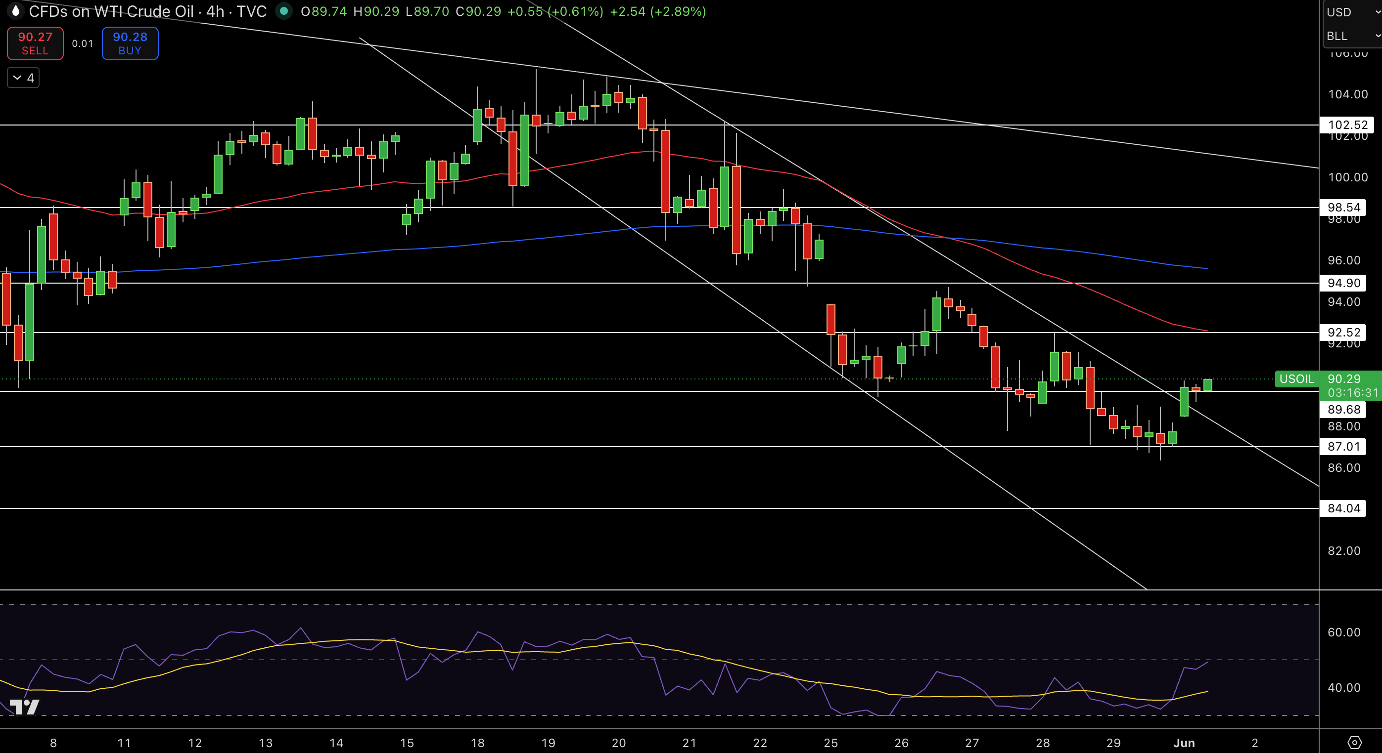
Task: Click the green market status dot
Action: [x=284, y=11]
